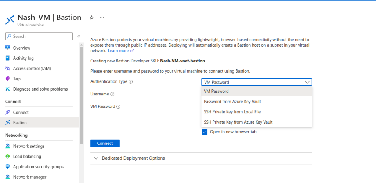This screenshot has width=376, height=183.
Task: Click the sidebar vertical scrollbar
Action: tap(82, 92)
